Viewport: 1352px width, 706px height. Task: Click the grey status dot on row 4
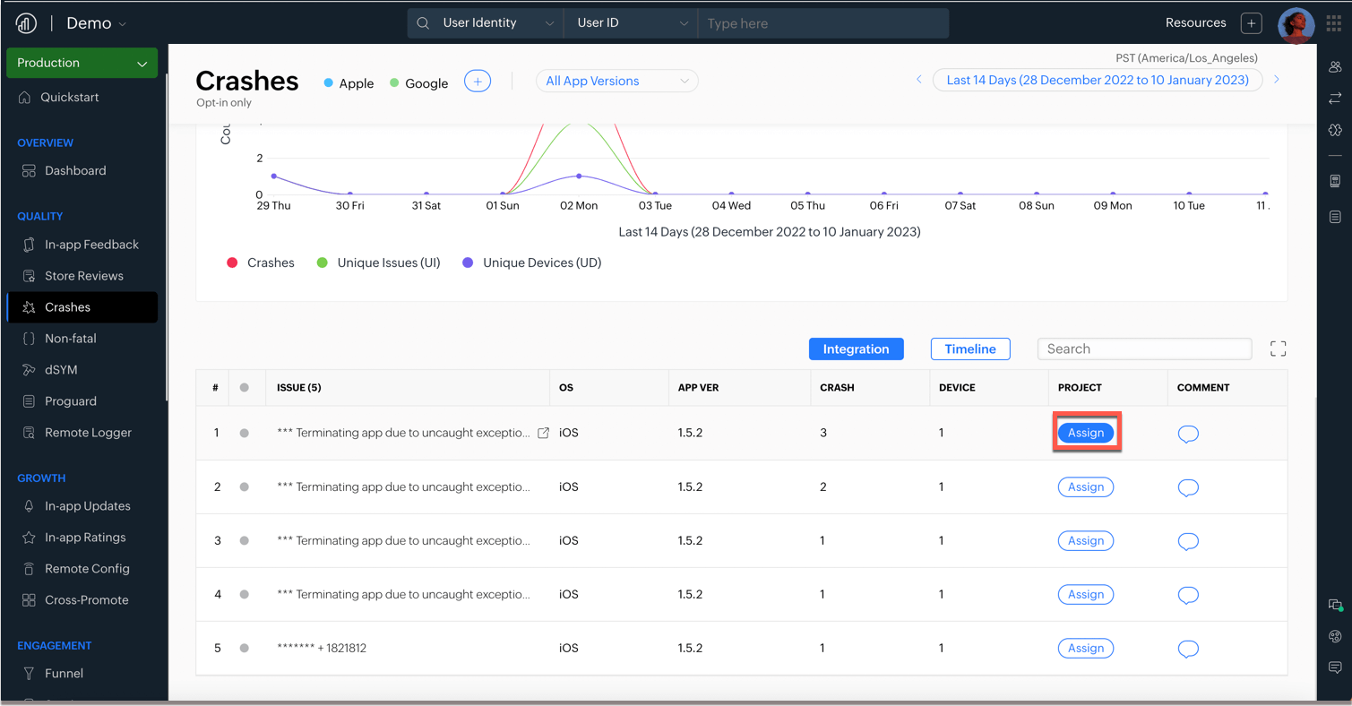(244, 595)
